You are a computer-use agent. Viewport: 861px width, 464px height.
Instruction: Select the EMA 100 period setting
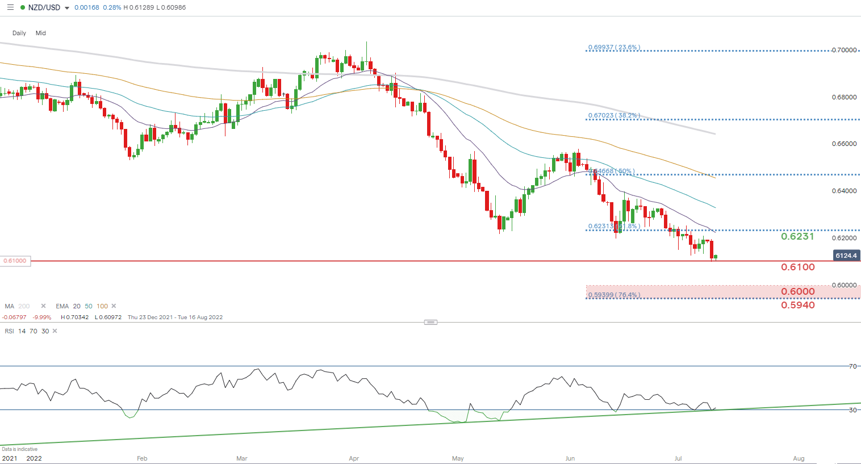102,306
